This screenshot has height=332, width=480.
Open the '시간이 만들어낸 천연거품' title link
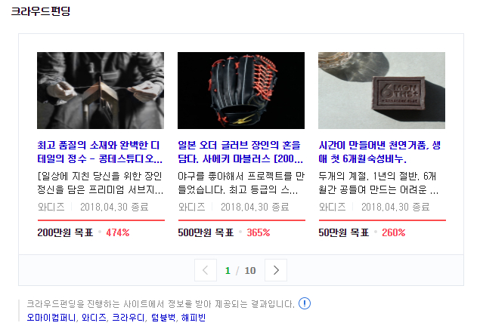379,152
